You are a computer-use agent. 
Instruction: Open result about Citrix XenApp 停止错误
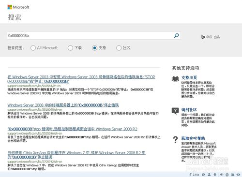(x=76, y=155)
